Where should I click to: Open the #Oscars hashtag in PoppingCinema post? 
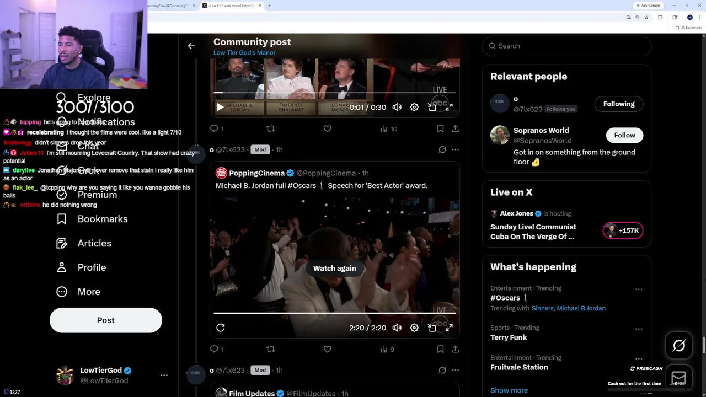coord(302,186)
